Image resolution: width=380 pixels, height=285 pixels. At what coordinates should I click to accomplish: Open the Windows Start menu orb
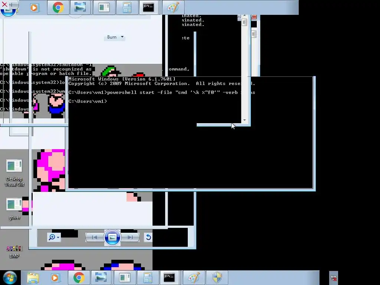click(x=10, y=278)
